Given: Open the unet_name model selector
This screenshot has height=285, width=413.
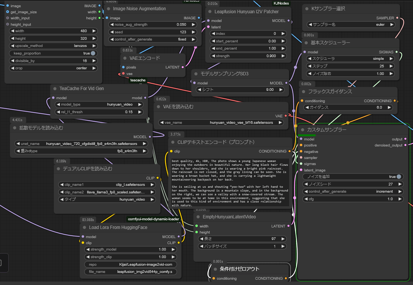Looking at the screenshot, I should click(81, 144).
